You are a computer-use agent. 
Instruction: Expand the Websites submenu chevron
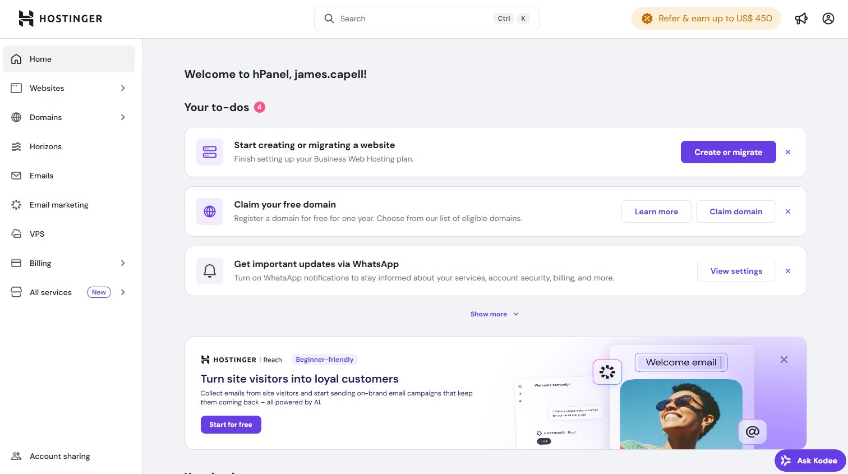123,88
